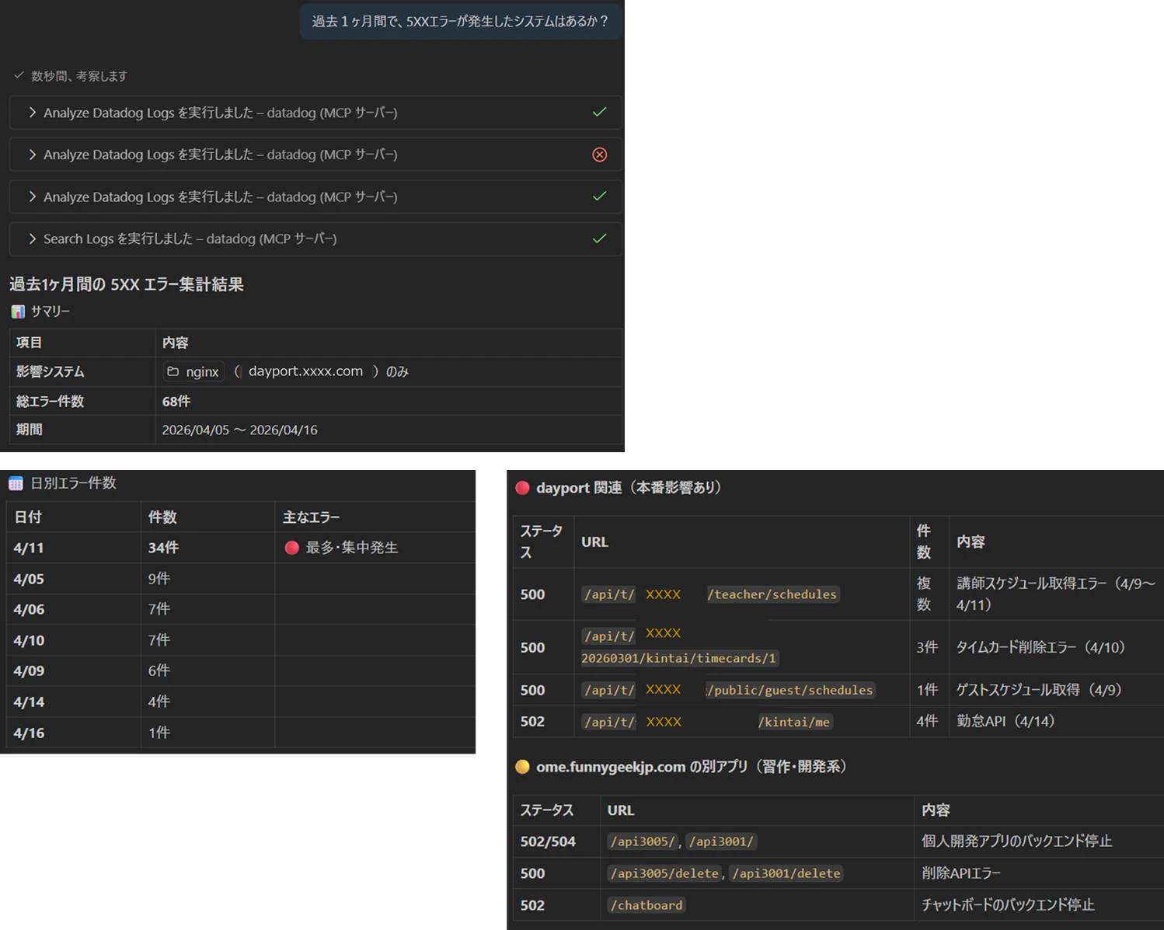Click checkmark beside 数秒間、考察します
Viewport: 1164px width, 930px height.
19,75
